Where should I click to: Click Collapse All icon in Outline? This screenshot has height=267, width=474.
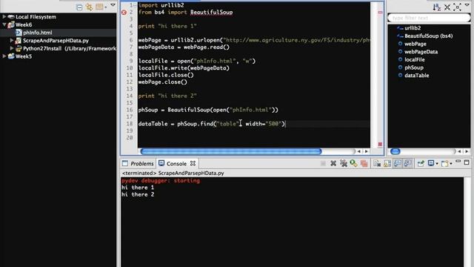tap(447, 7)
